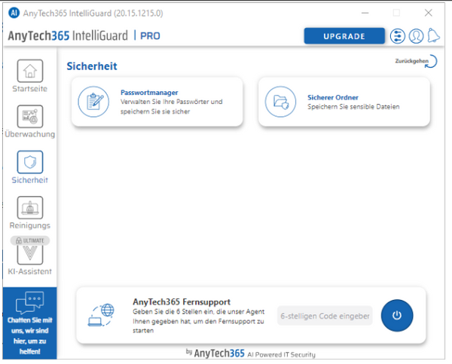Screen dimensions: 452x364
Task: Click the Sicherer Ordner folder icon
Action: point(281,102)
